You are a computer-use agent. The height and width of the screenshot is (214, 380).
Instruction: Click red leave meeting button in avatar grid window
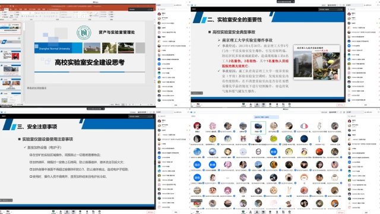(340, 212)
